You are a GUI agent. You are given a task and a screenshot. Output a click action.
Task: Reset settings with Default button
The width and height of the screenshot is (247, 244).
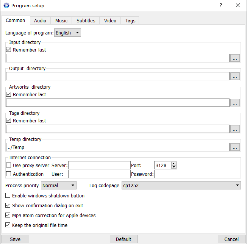click(x=123, y=239)
